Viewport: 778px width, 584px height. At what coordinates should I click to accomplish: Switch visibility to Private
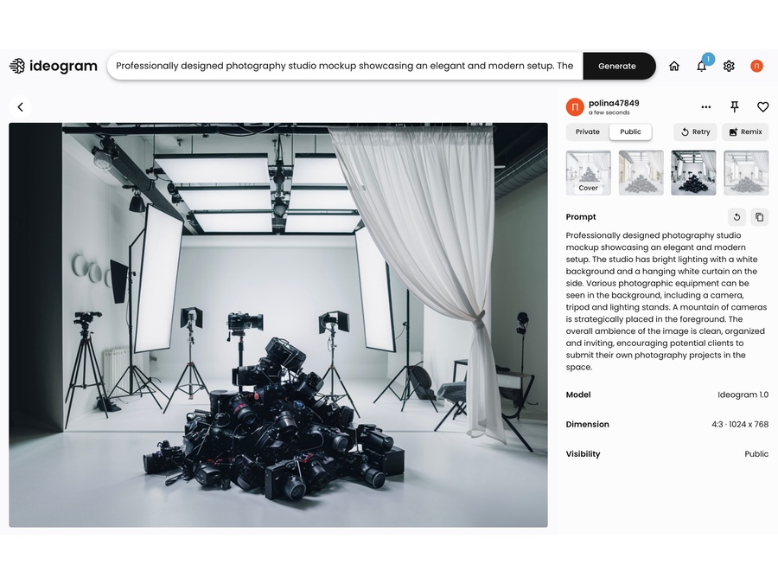(588, 132)
